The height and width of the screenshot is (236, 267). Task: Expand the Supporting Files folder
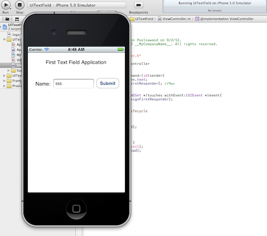pos(9,70)
